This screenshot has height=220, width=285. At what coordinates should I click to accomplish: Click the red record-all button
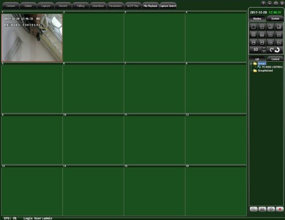279,209
